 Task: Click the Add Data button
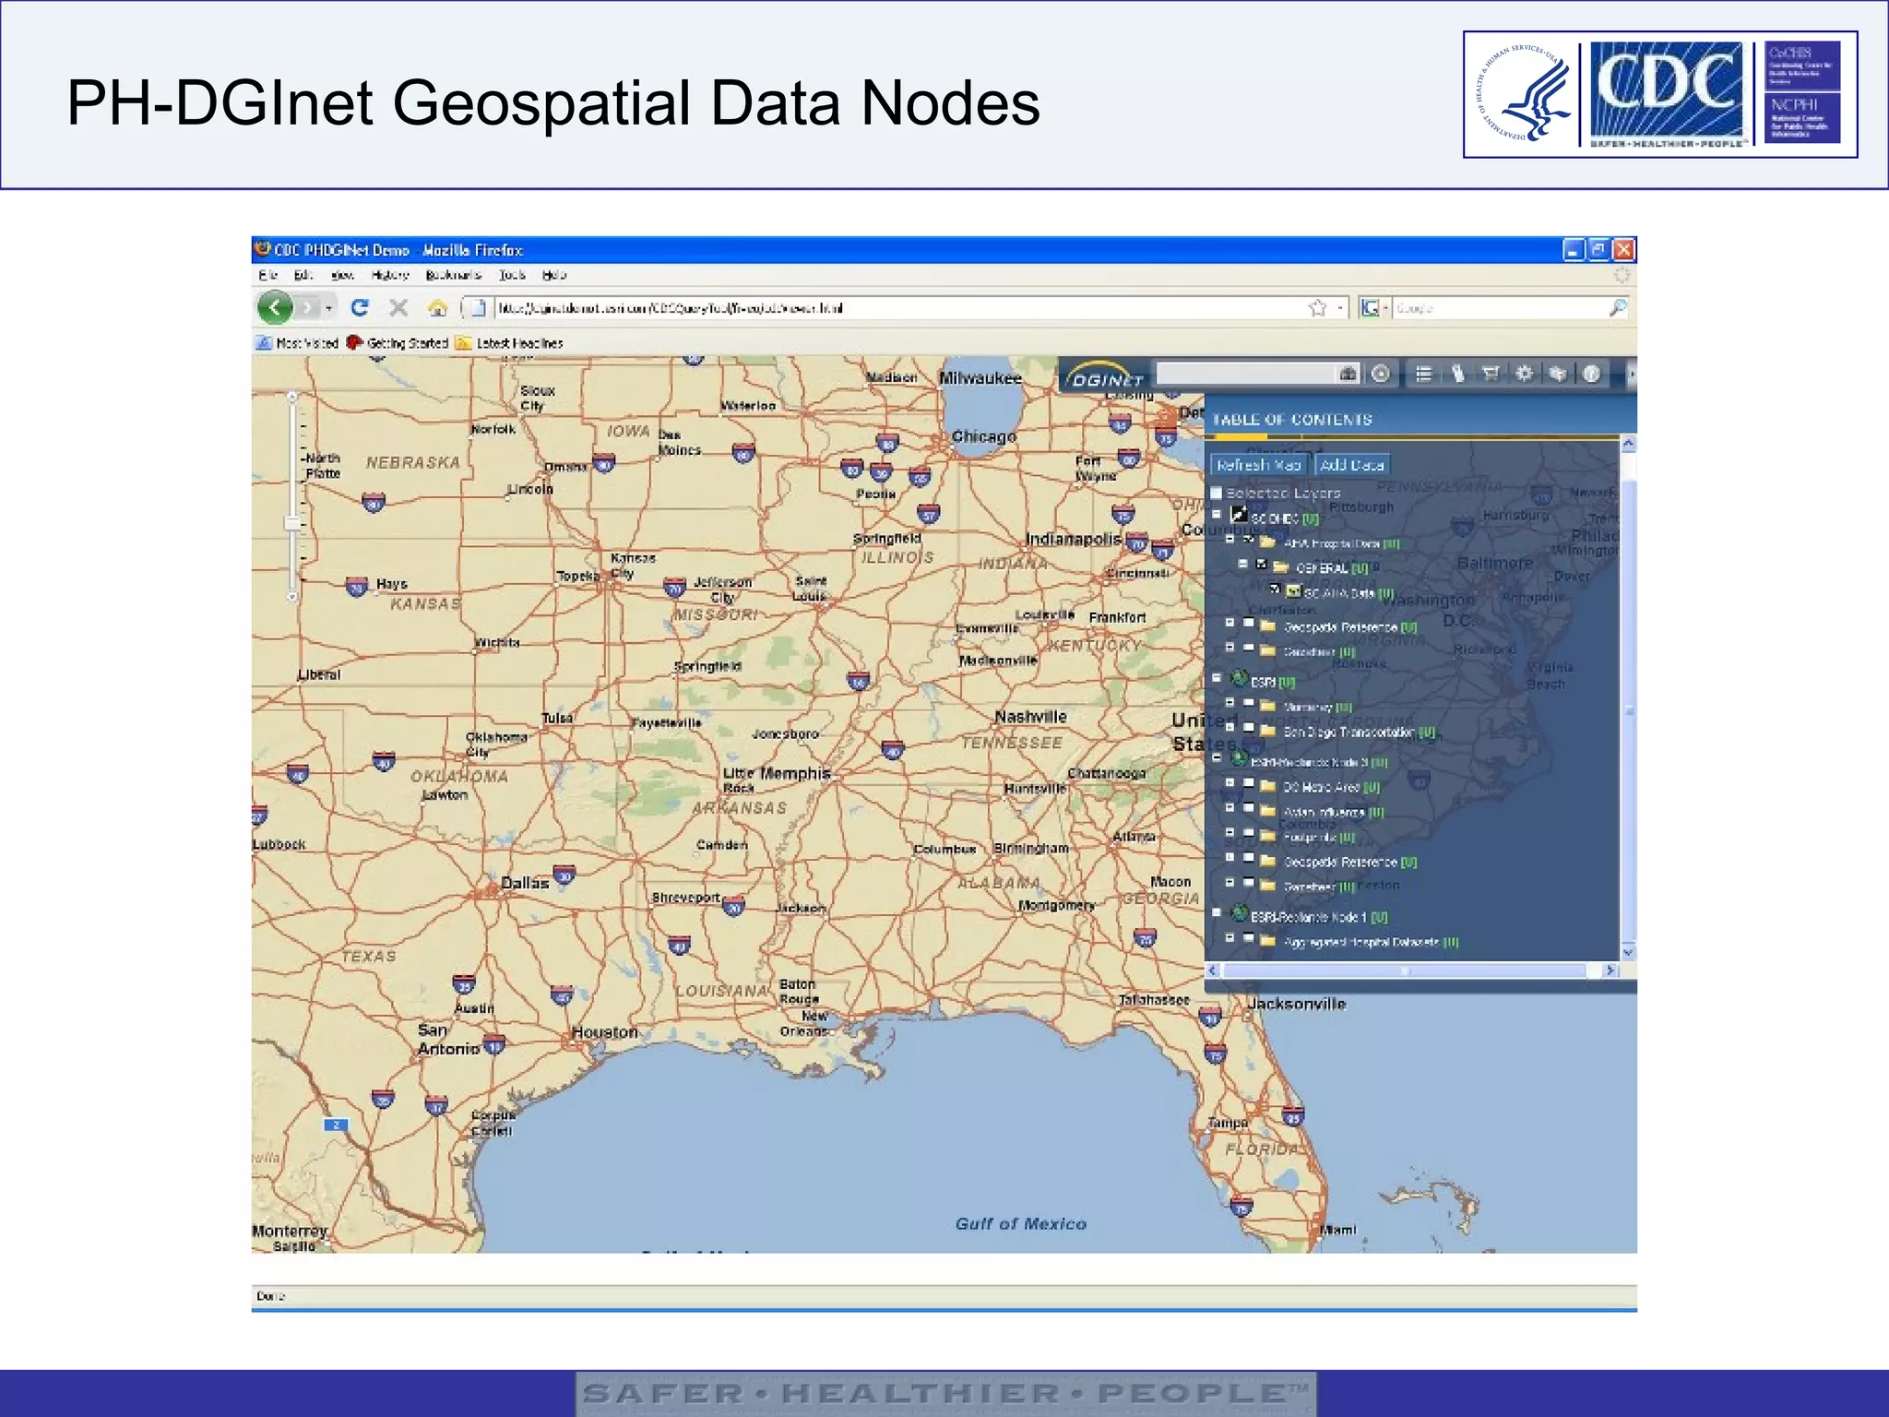tap(1351, 465)
